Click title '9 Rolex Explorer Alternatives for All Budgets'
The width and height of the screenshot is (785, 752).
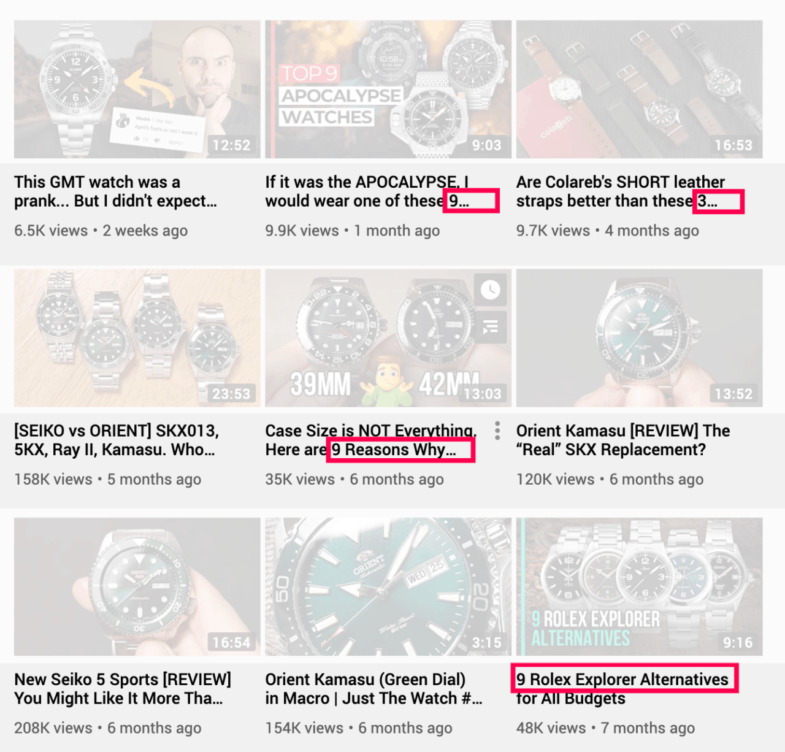pyautogui.click(x=622, y=689)
